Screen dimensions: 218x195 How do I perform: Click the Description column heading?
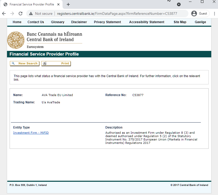pos(114,127)
